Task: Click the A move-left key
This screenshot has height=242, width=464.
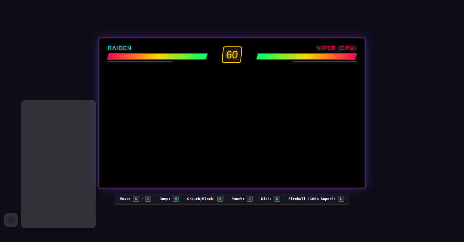Action: tap(136, 199)
